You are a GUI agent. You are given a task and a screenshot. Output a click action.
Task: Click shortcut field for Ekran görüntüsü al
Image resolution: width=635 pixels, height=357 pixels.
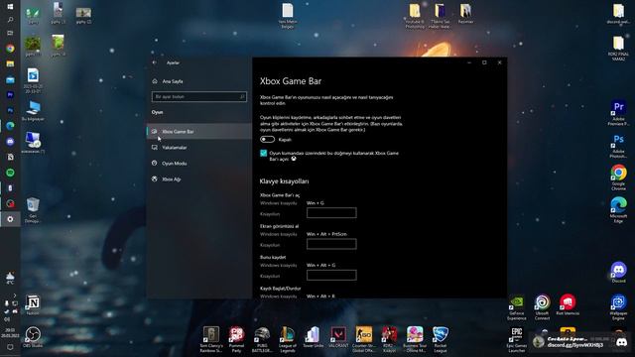pyautogui.click(x=331, y=244)
